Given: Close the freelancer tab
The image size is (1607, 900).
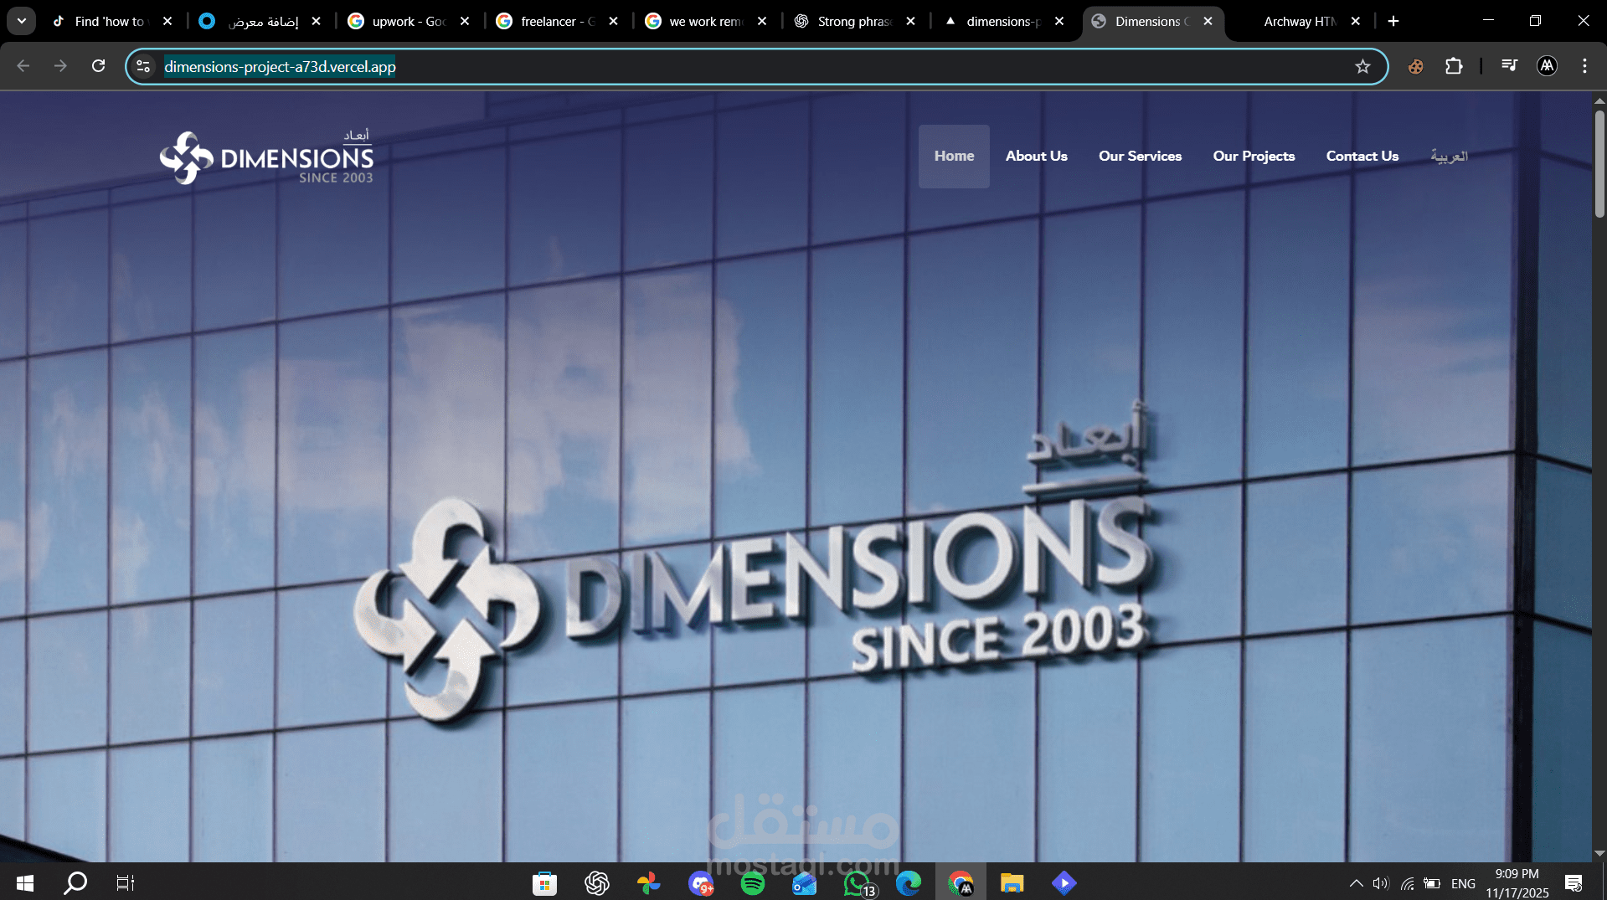Looking at the screenshot, I should (614, 21).
